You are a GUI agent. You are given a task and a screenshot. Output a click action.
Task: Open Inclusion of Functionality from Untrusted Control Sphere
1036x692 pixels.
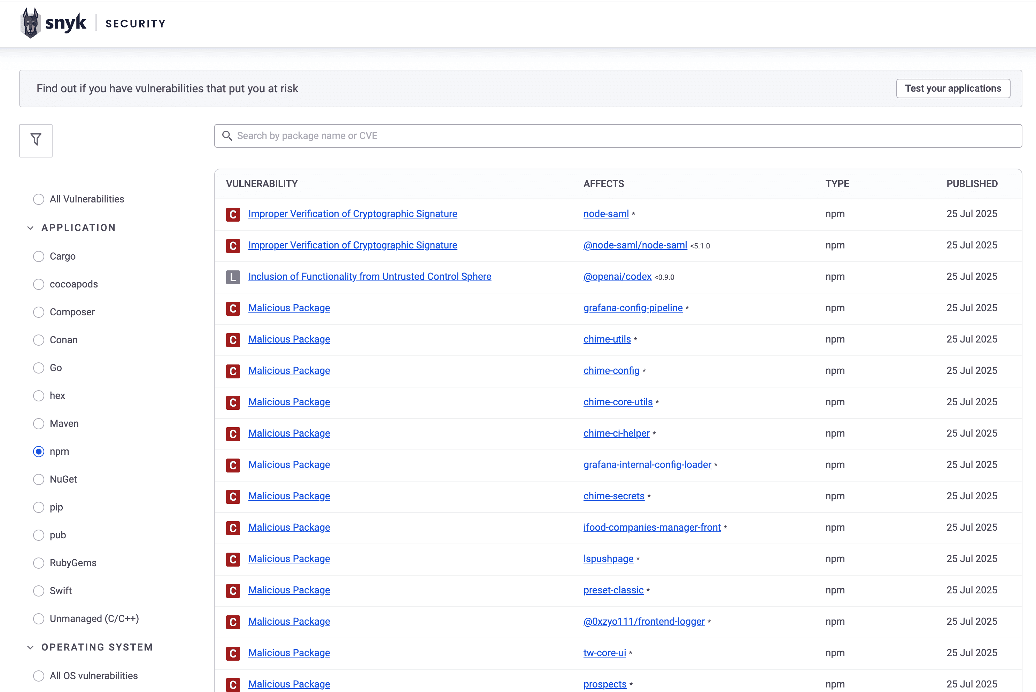pyautogui.click(x=370, y=276)
